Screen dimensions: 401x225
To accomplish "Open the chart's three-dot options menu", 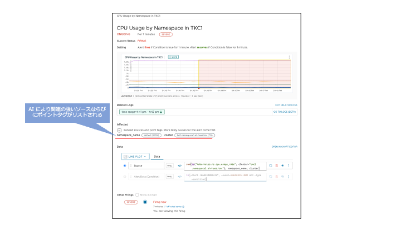I will coord(289,57).
